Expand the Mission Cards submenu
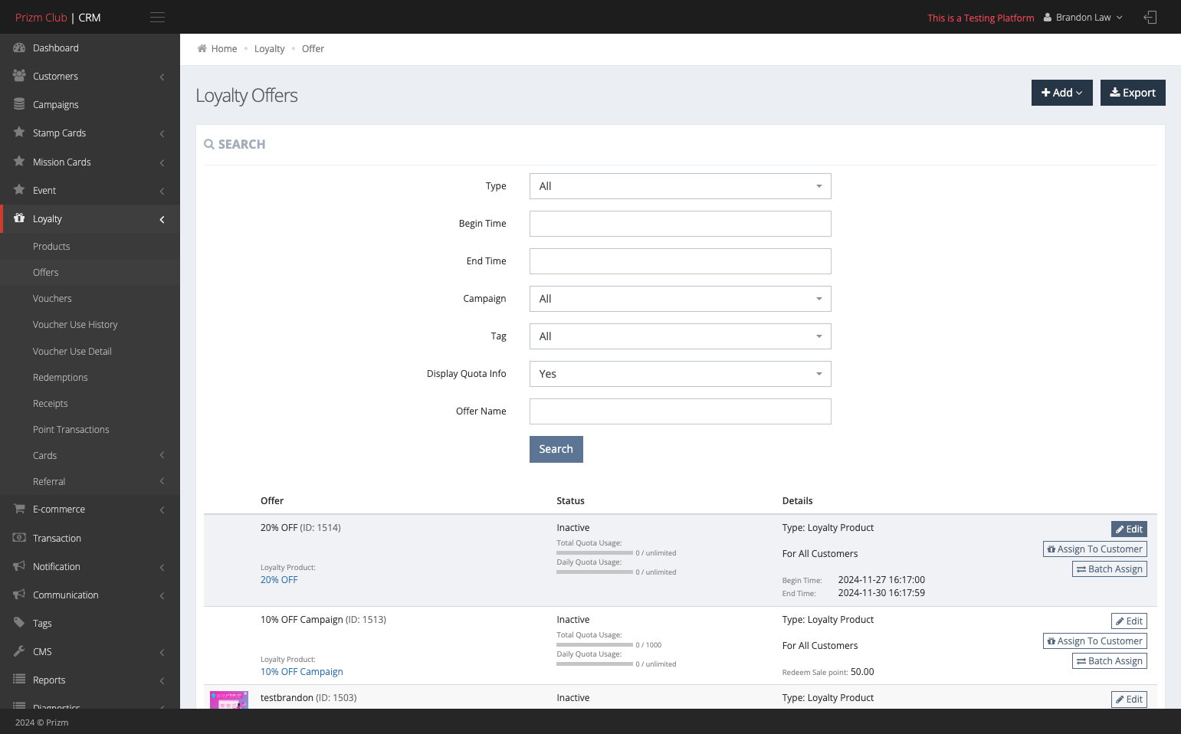This screenshot has width=1181, height=734. [90, 162]
